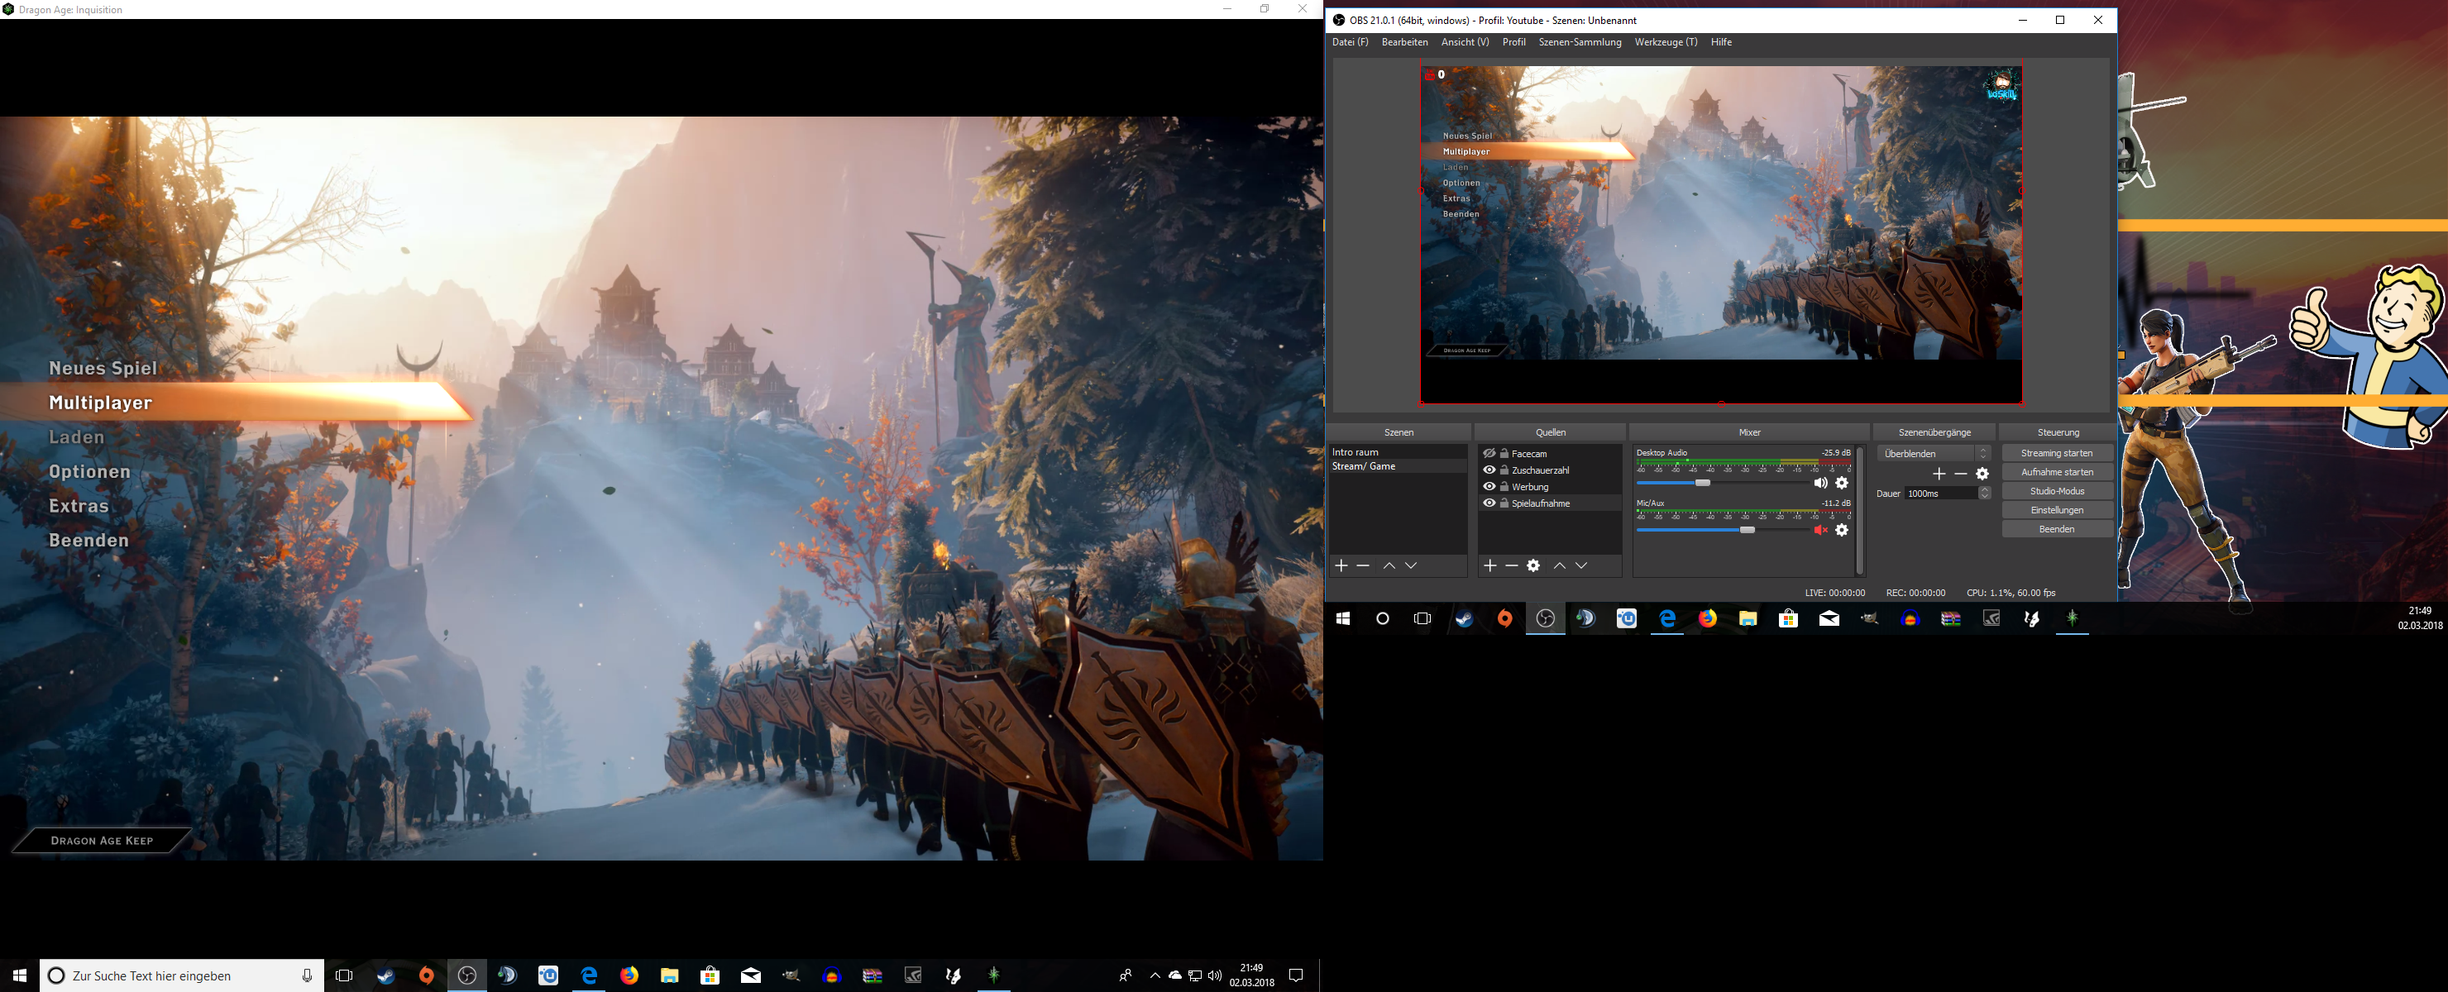
Task: Click Streaming starten button
Action: pos(2057,453)
